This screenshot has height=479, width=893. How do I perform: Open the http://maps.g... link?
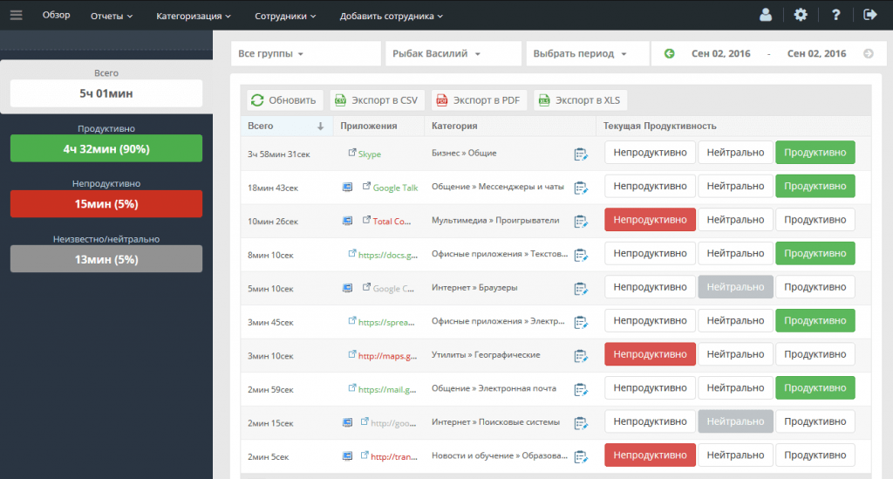click(x=387, y=356)
